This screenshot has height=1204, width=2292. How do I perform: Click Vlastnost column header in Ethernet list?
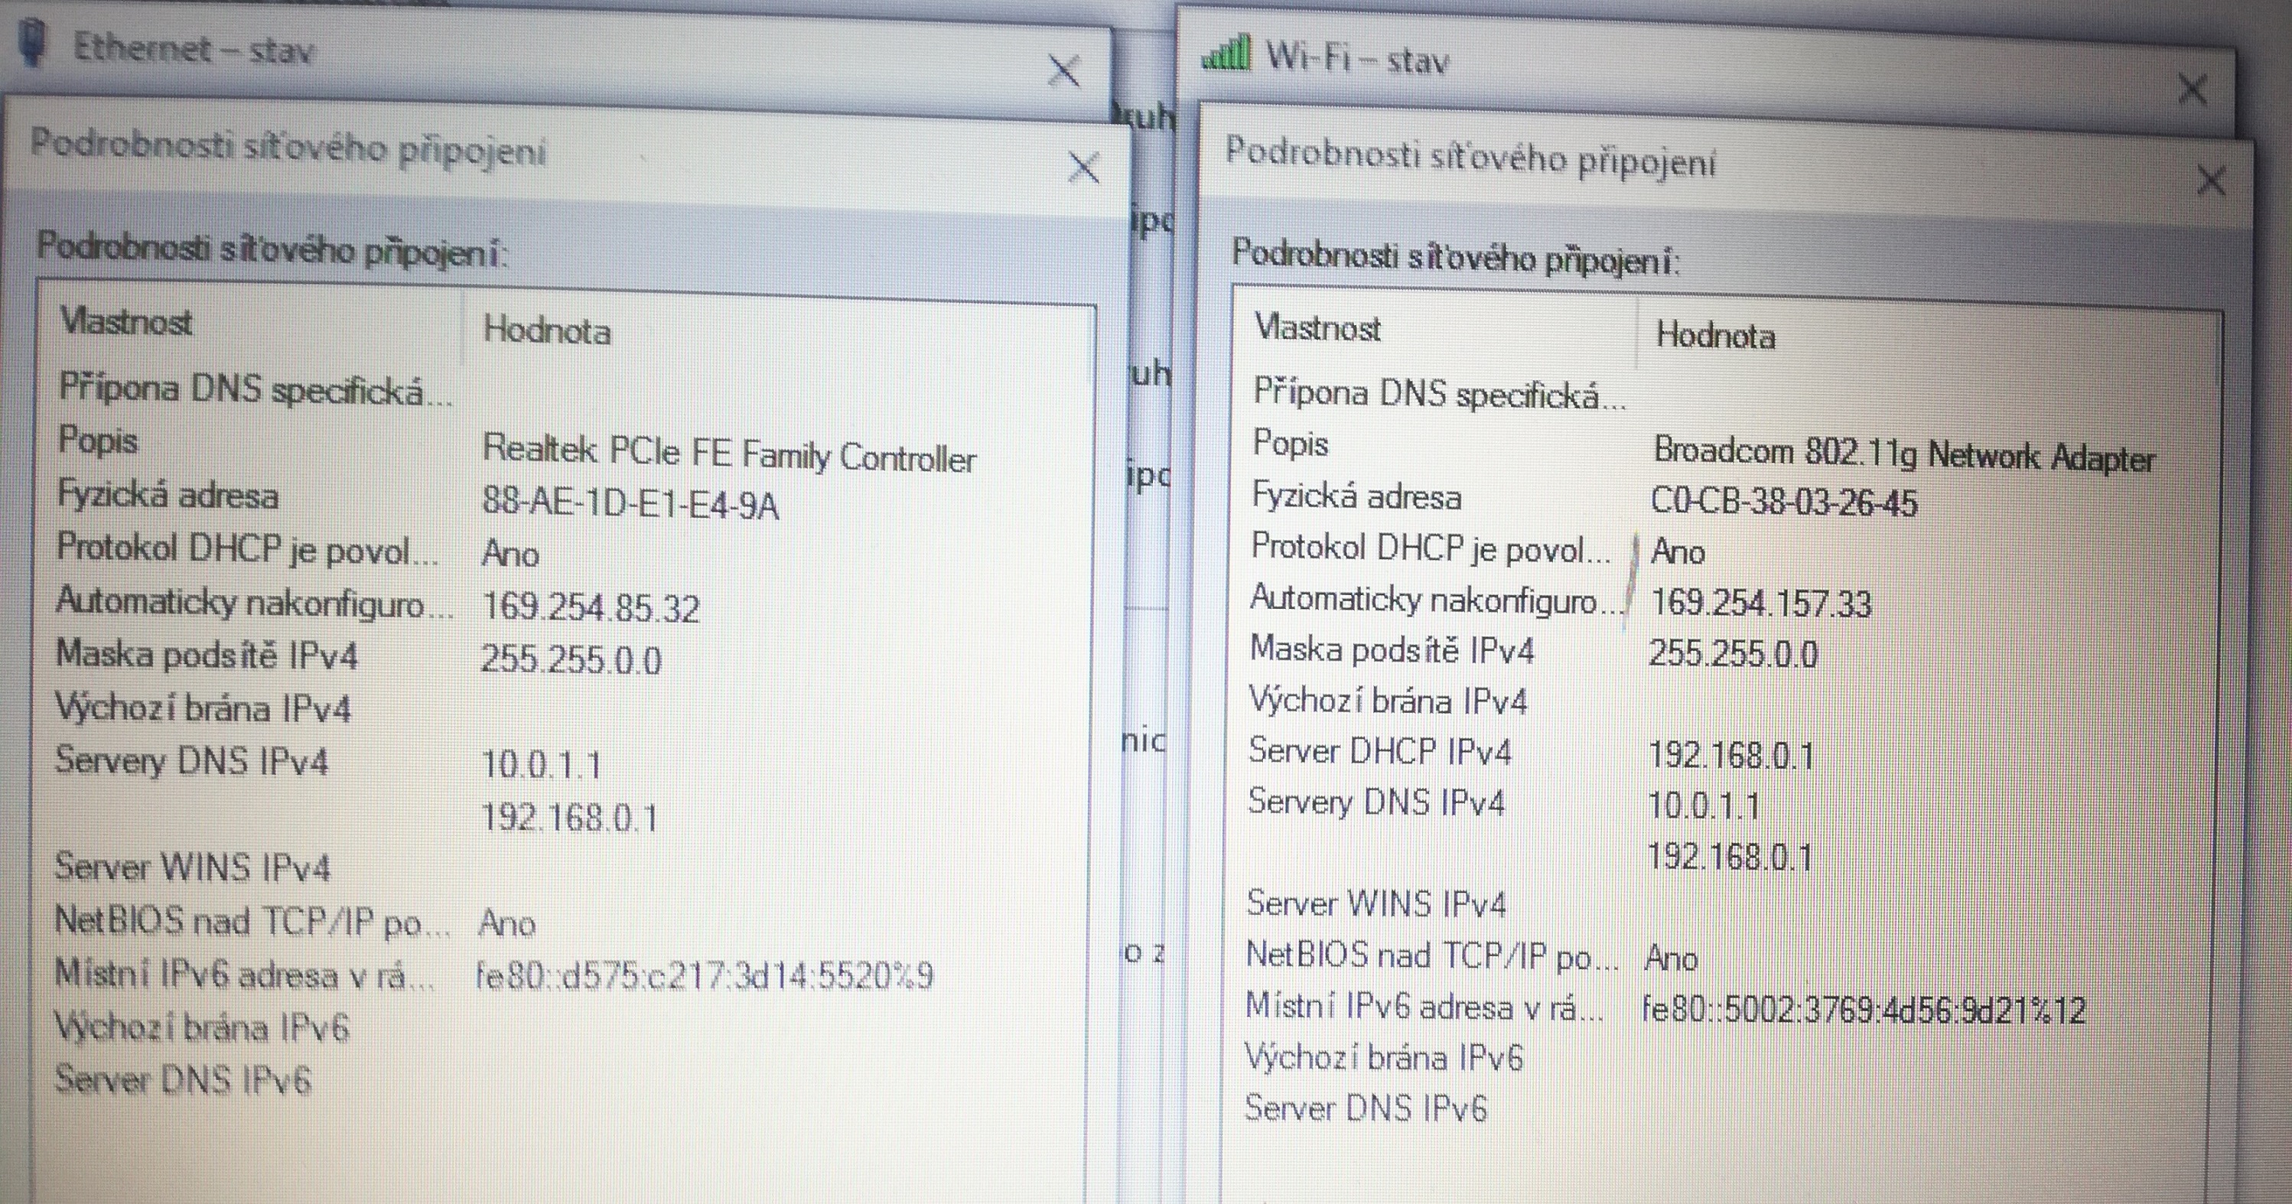126,322
